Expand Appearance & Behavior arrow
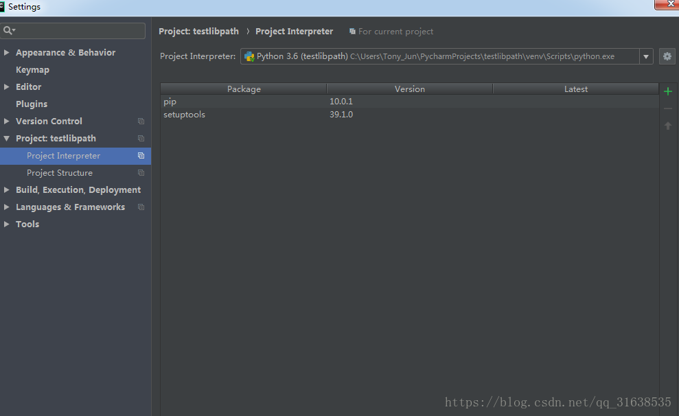 (6, 52)
